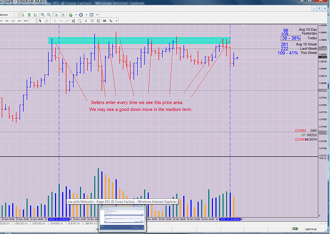This screenshot has height=234, width=331.
Task: Open the AUDUSD,H1 chart tab
Action: point(5,223)
